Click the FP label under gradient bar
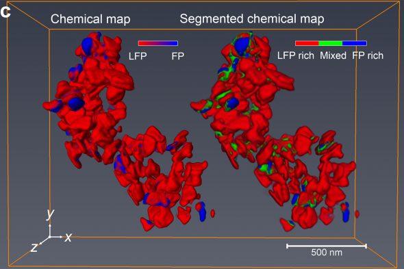Viewport: 404px width, 269px height. pos(178,56)
